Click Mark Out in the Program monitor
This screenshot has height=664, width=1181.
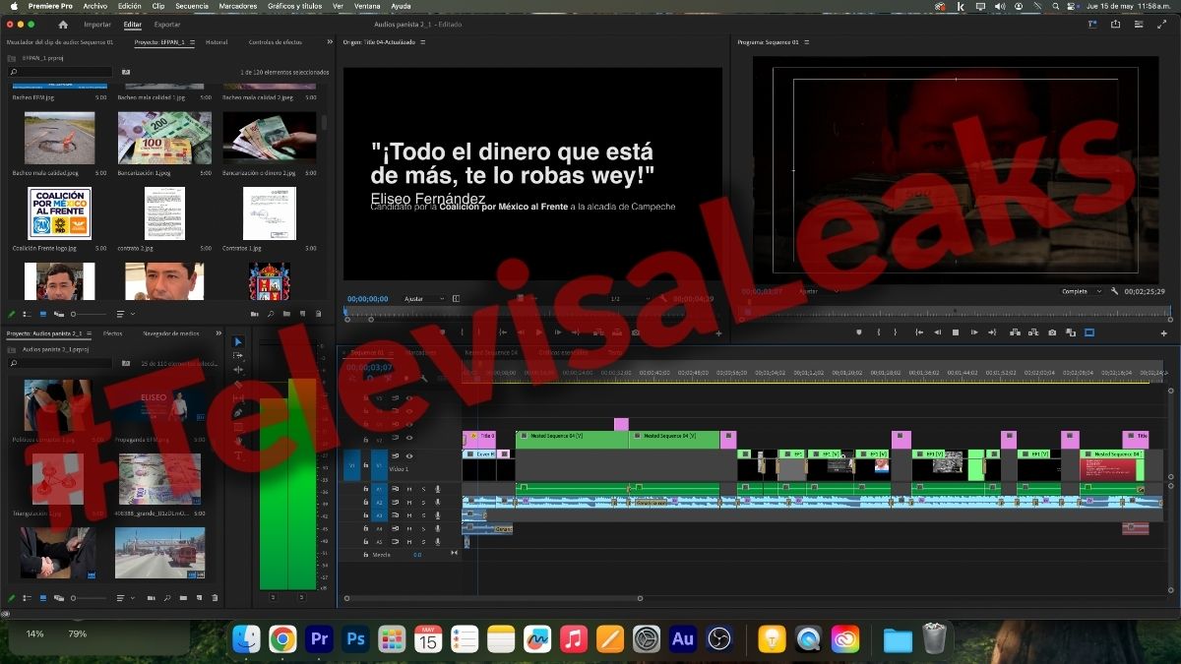pos(897,332)
